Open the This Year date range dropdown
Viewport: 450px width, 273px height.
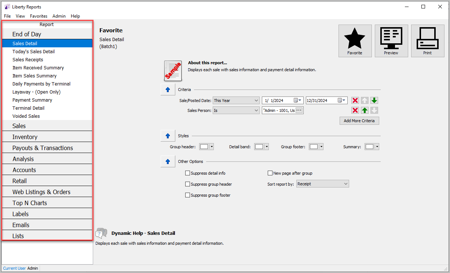[236, 101]
